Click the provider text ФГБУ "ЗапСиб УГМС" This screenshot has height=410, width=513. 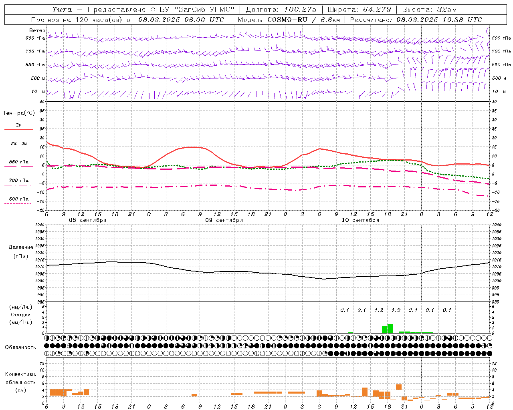click(x=192, y=10)
